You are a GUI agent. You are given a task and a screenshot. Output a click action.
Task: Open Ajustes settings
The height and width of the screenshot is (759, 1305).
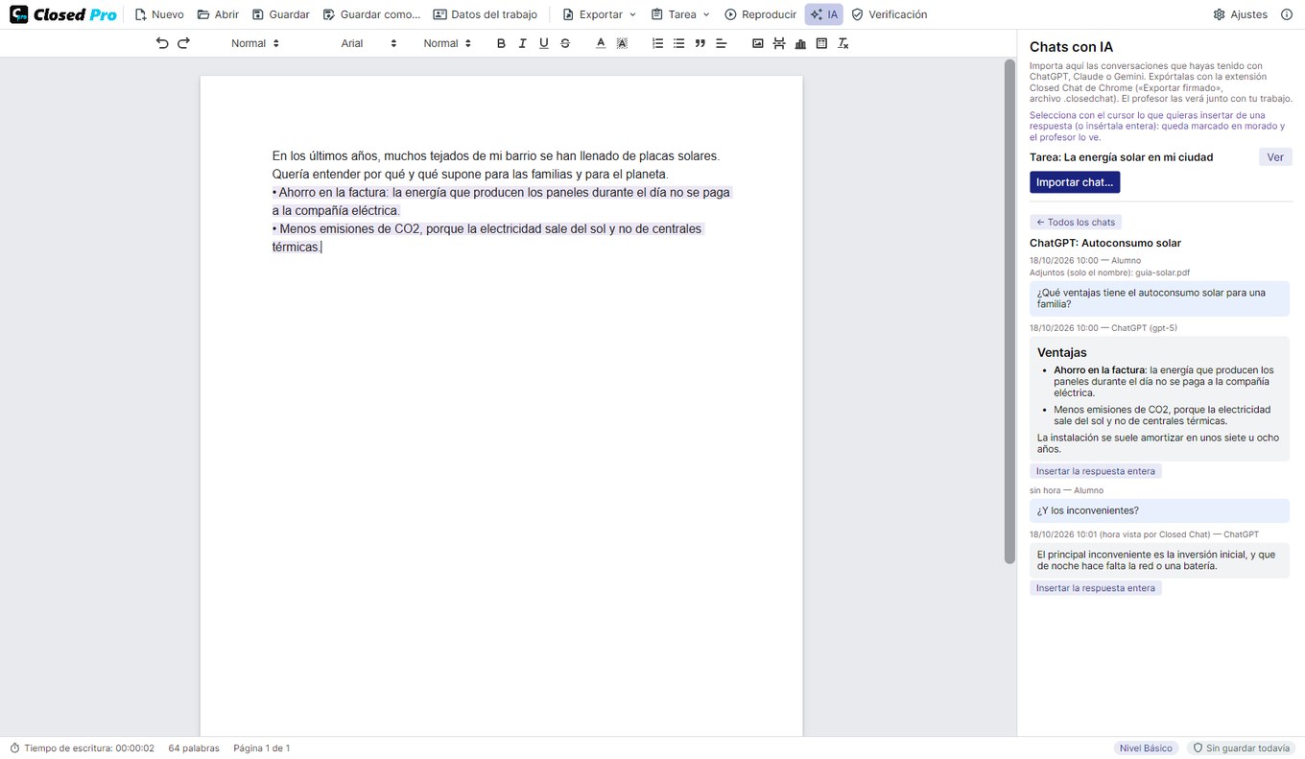(1241, 14)
